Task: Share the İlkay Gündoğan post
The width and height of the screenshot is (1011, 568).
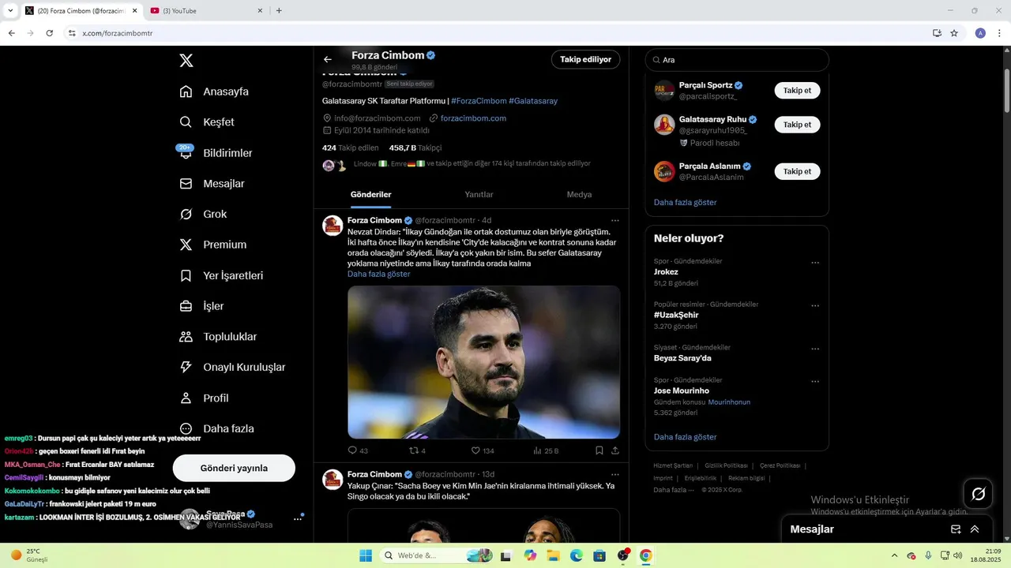Action: 615,450
